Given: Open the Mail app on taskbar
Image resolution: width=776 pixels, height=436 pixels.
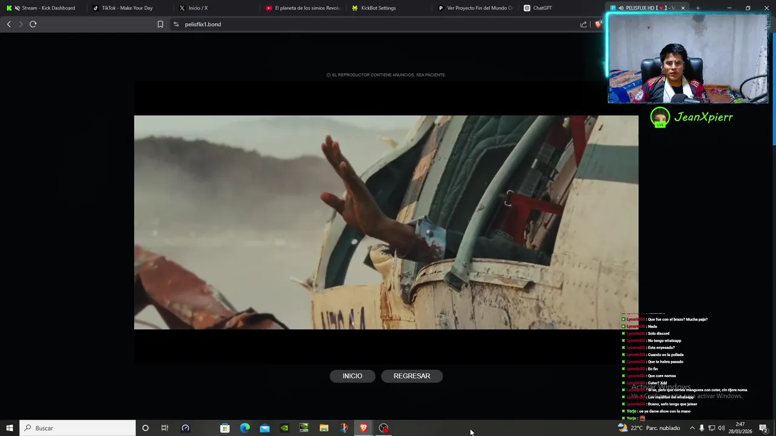Looking at the screenshot, I should pos(265,428).
